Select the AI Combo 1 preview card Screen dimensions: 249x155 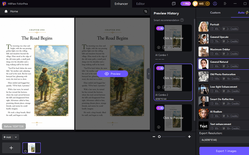click(x=173, y=38)
